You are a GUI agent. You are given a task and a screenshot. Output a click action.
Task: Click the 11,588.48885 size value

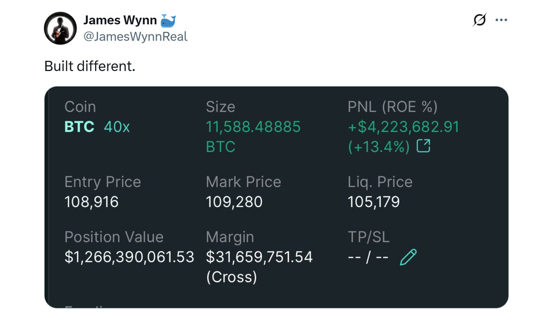(253, 127)
